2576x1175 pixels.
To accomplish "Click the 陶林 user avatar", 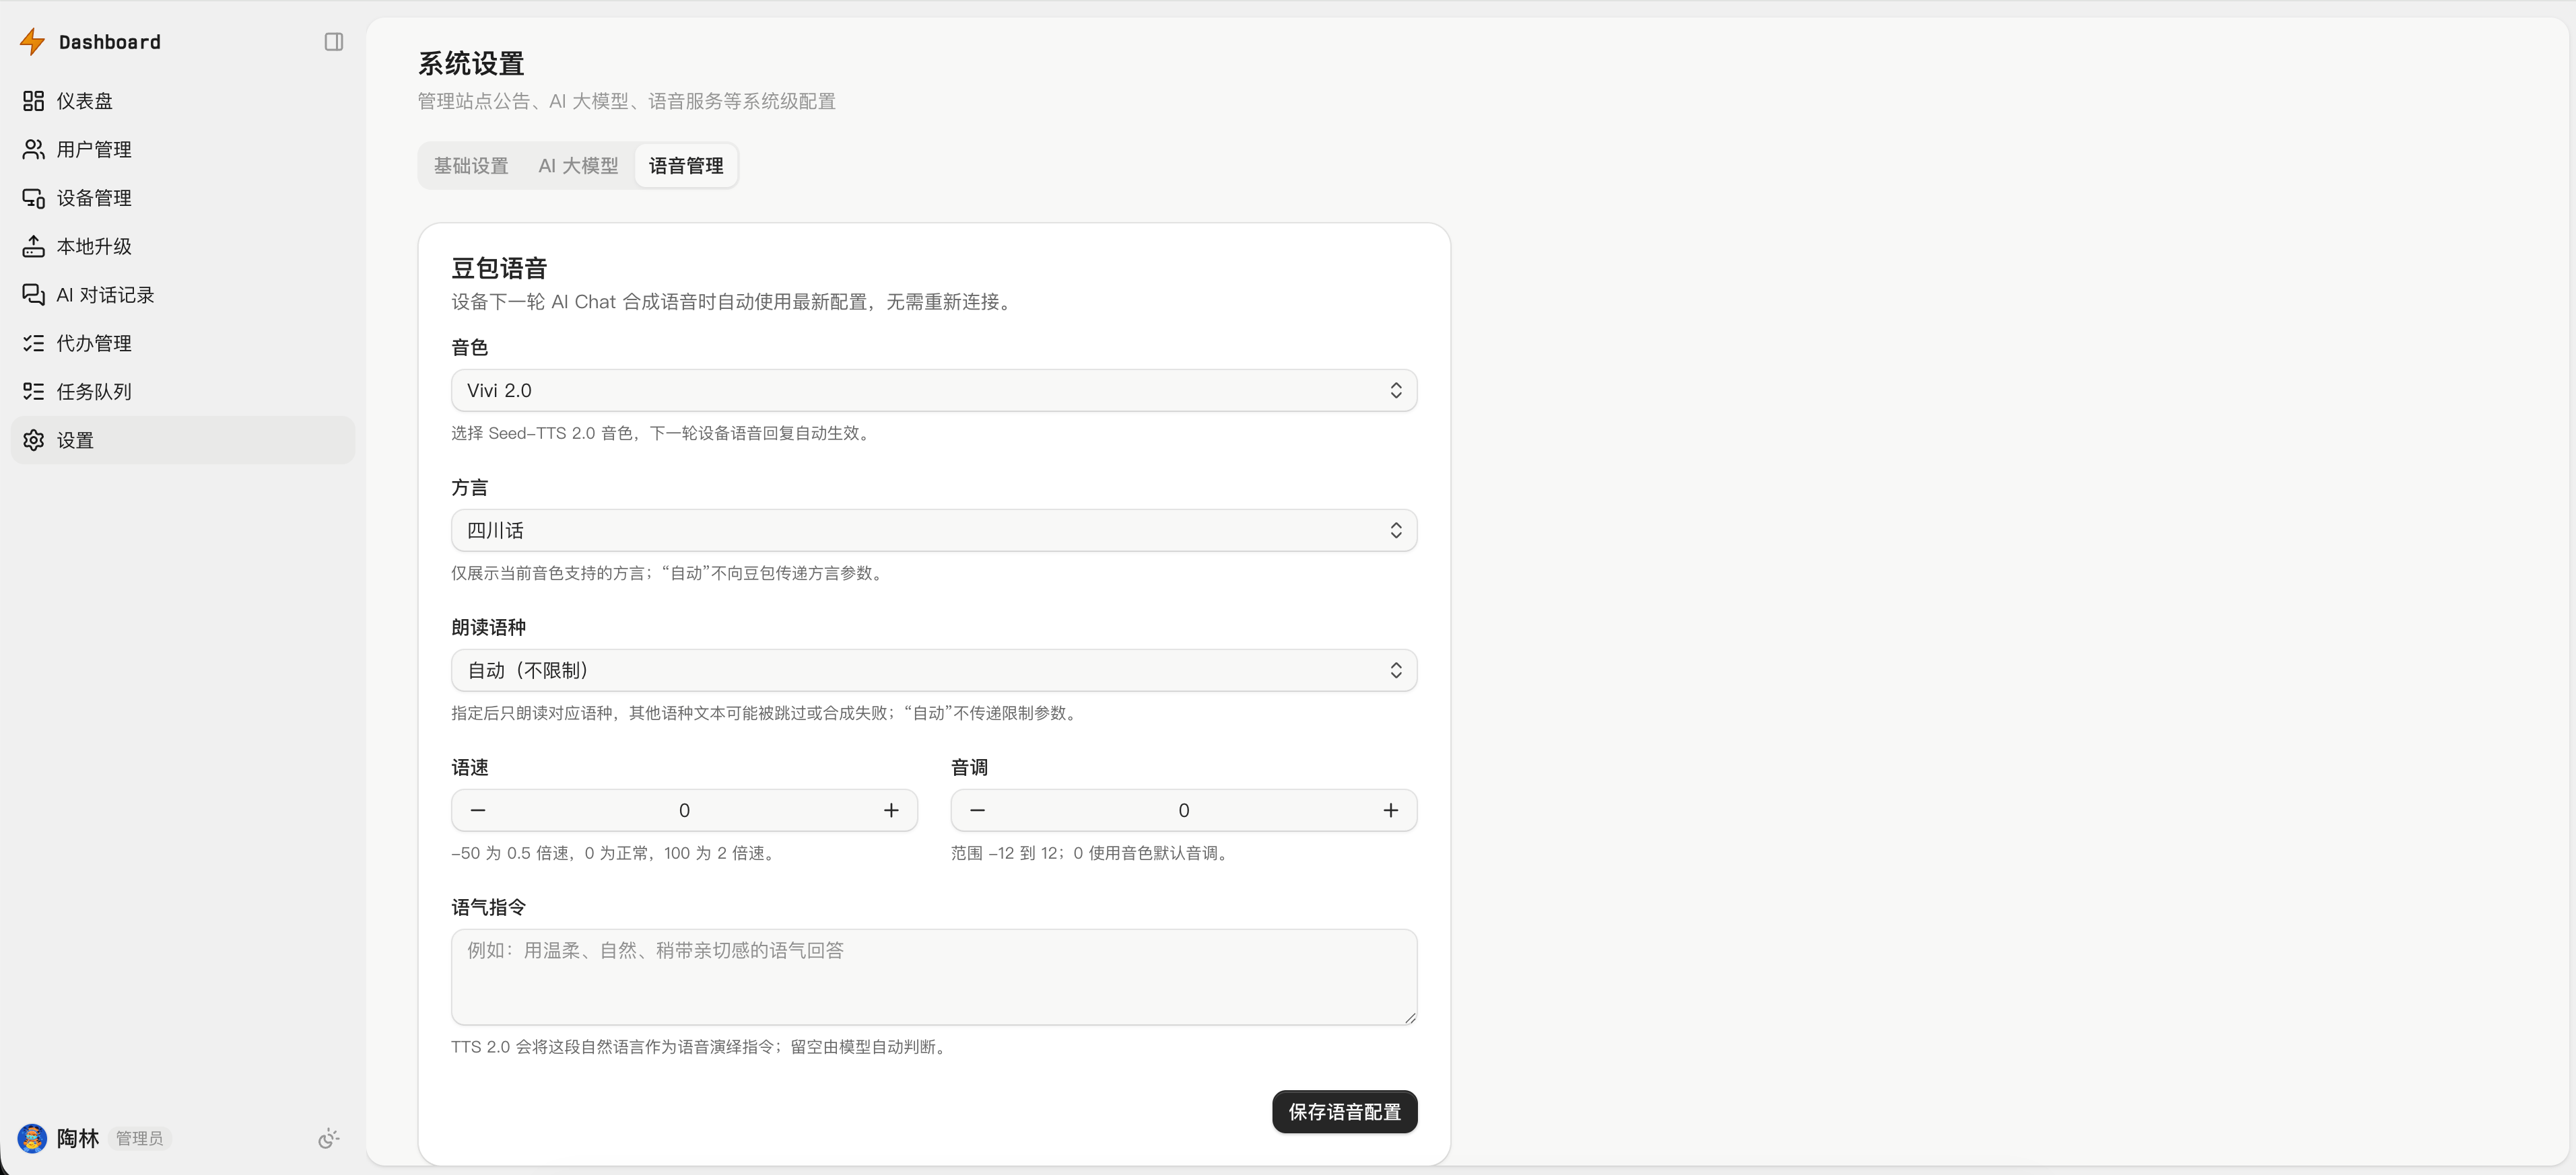I will point(32,1138).
